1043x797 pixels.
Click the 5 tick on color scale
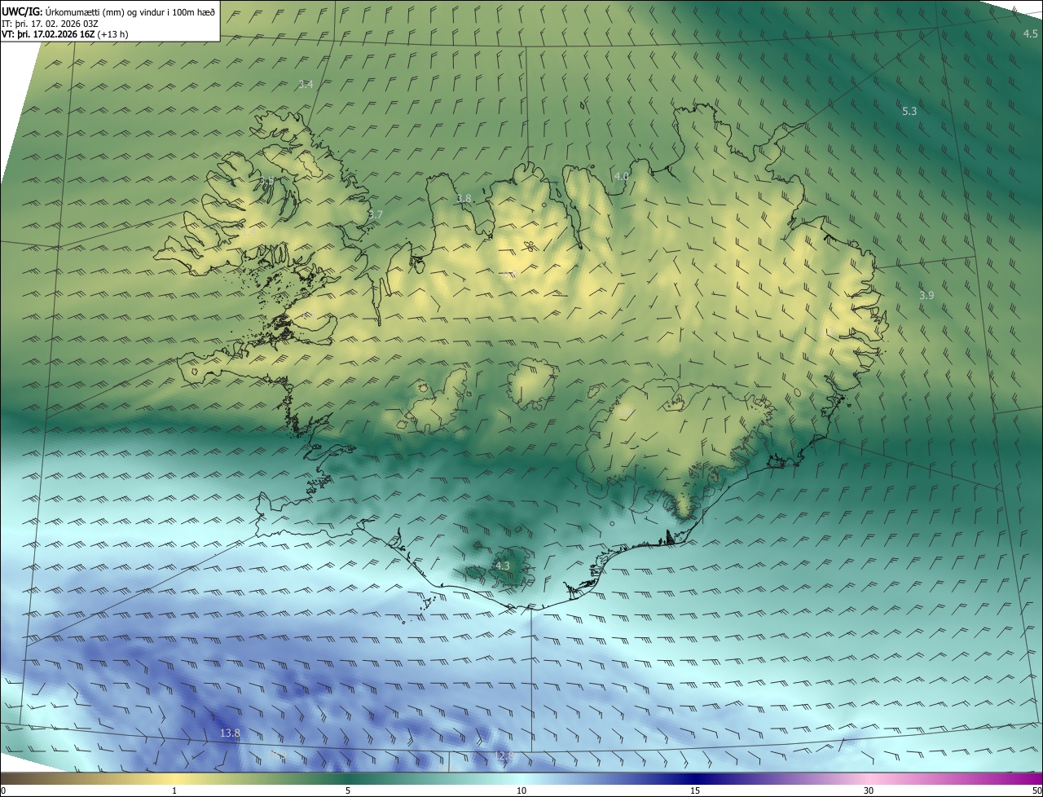[348, 790]
